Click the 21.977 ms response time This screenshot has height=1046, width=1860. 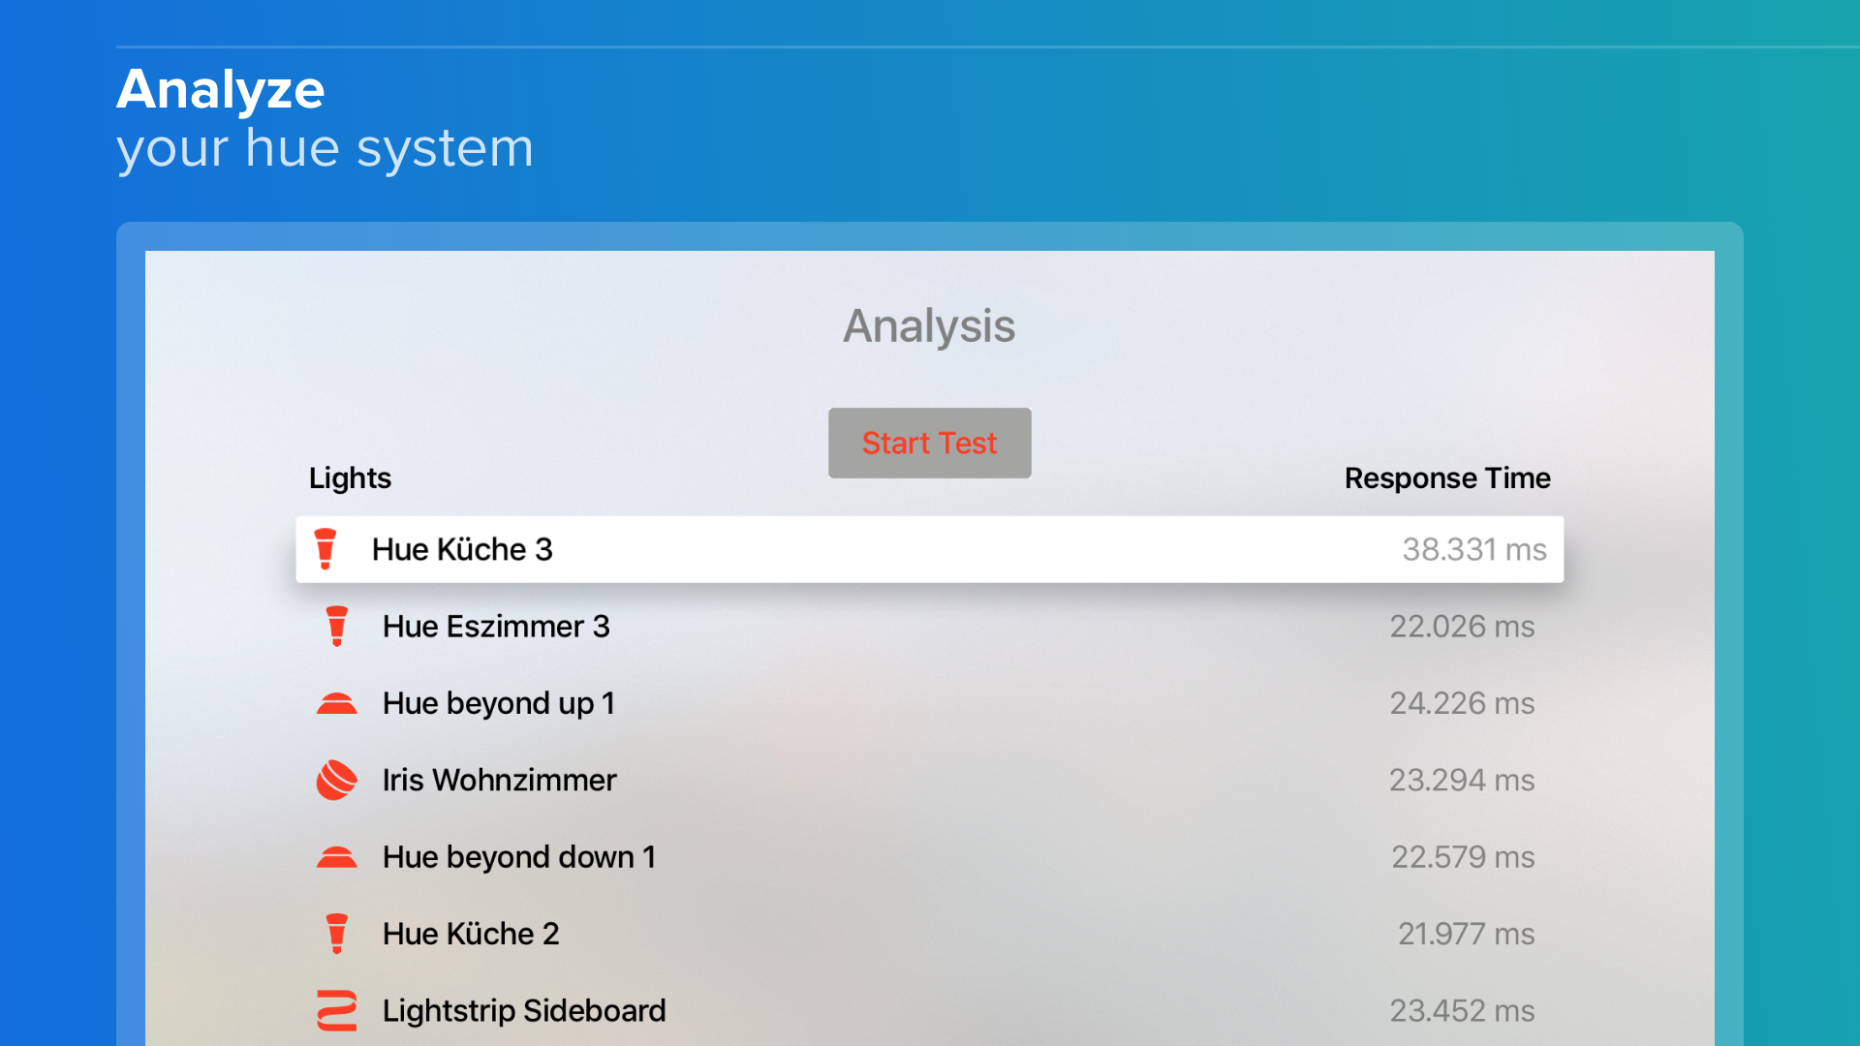1466,934
